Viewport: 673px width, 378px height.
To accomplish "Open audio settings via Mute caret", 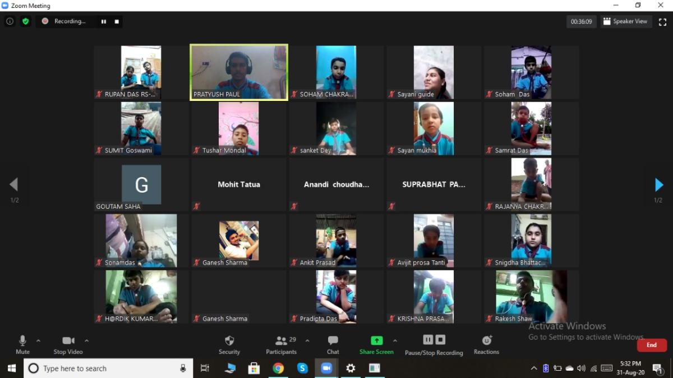I will [38, 340].
